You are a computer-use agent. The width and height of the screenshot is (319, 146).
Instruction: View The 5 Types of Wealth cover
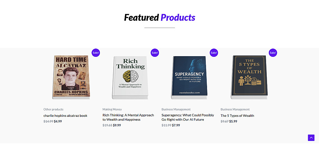(x=248, y=77)
